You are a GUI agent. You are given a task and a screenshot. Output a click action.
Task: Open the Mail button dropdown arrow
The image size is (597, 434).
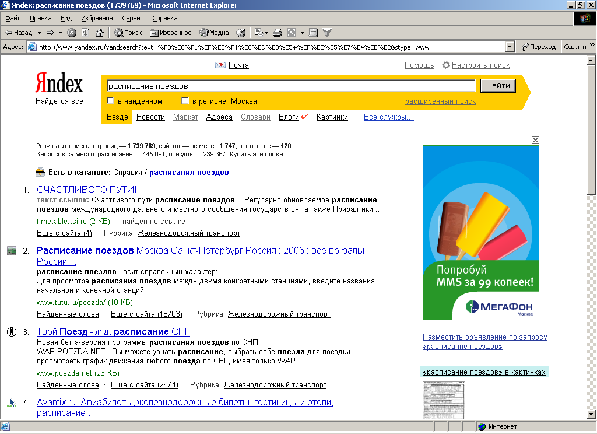pos(266,33)
